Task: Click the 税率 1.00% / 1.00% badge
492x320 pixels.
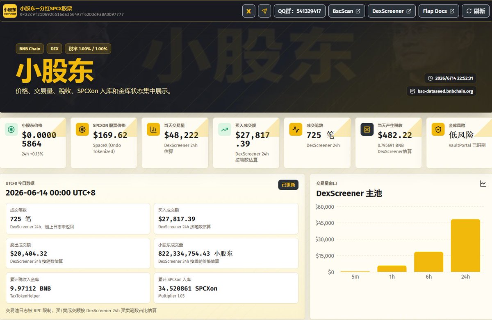Action: tap(88, 49)
